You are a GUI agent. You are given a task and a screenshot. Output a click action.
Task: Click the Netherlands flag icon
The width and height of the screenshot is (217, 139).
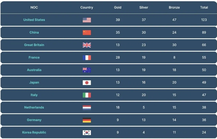point(87,108)
